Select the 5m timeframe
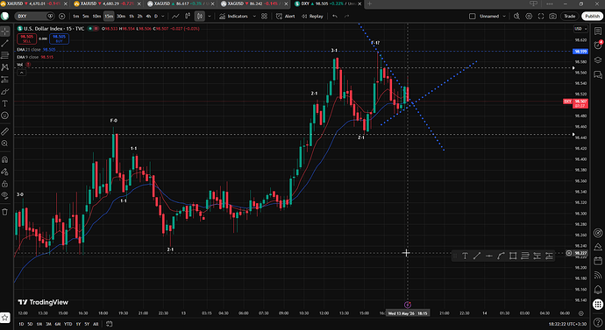605x330 pixels. pos(86,16)
